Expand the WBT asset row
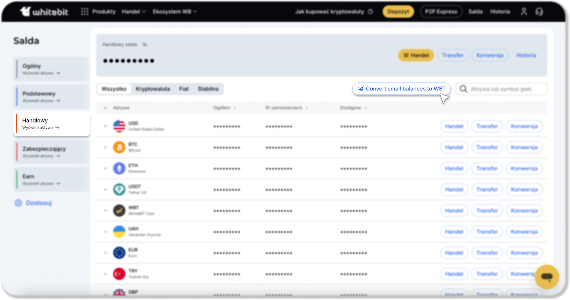This screenshot has width=570, height=300. (x=105, y=211)
